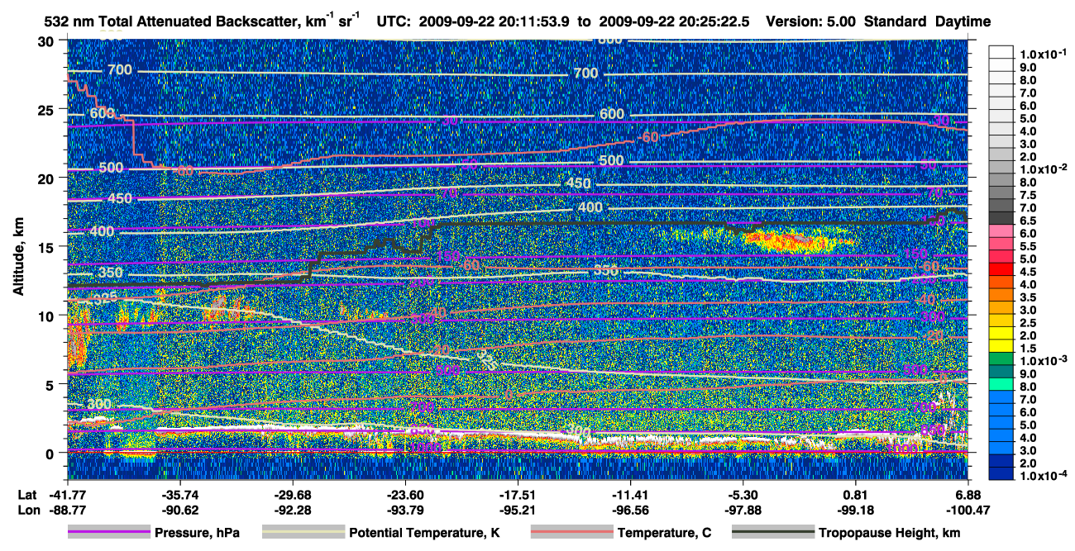
Task: Click the latitude value -11.41
Action: point(630,493)
